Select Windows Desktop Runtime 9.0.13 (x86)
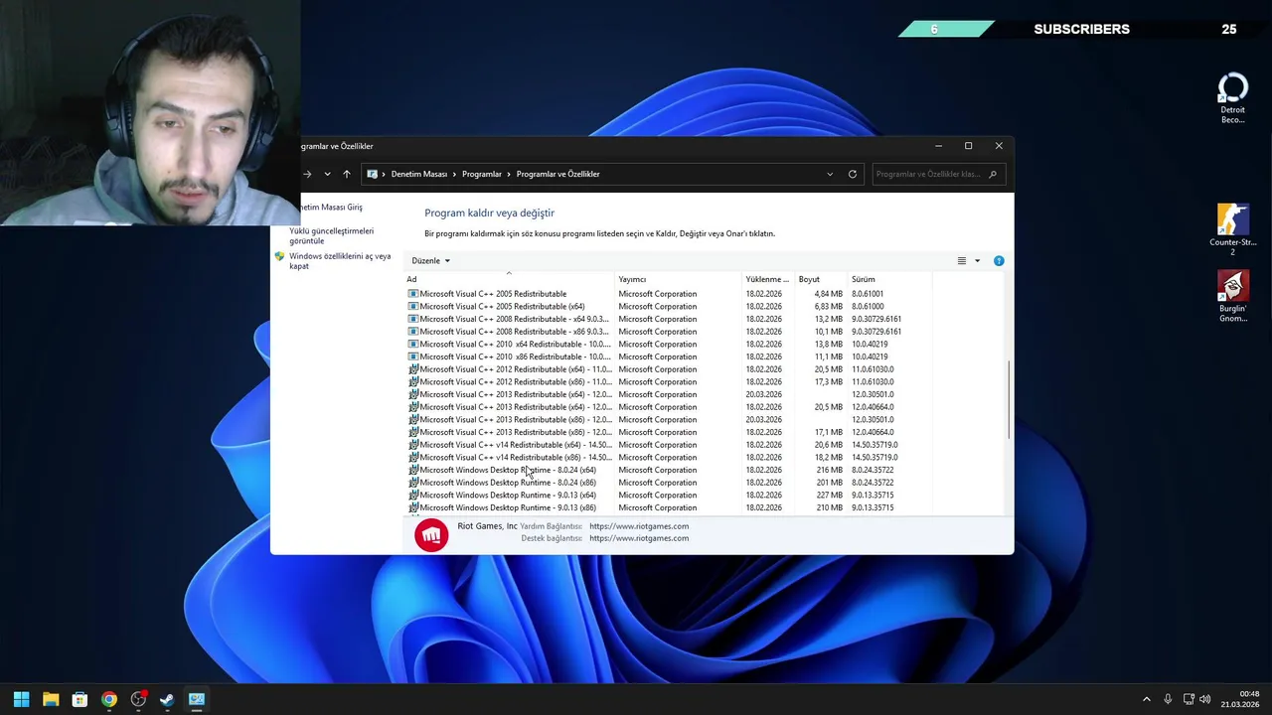The image size is (1272, 715). (x=668, y=507)
